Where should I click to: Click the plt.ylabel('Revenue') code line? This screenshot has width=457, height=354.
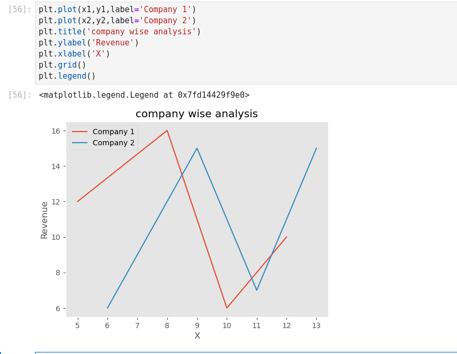point(88,43)
